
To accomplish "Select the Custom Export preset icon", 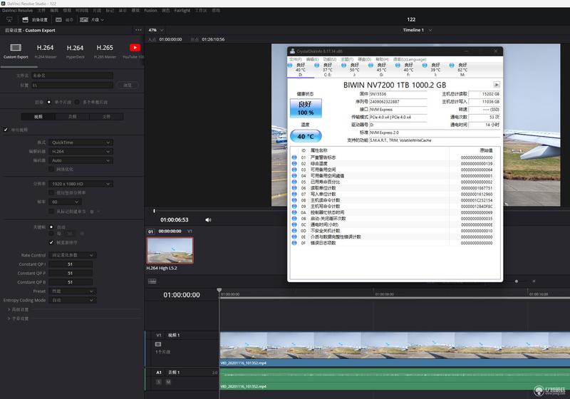I will (16, 48).
